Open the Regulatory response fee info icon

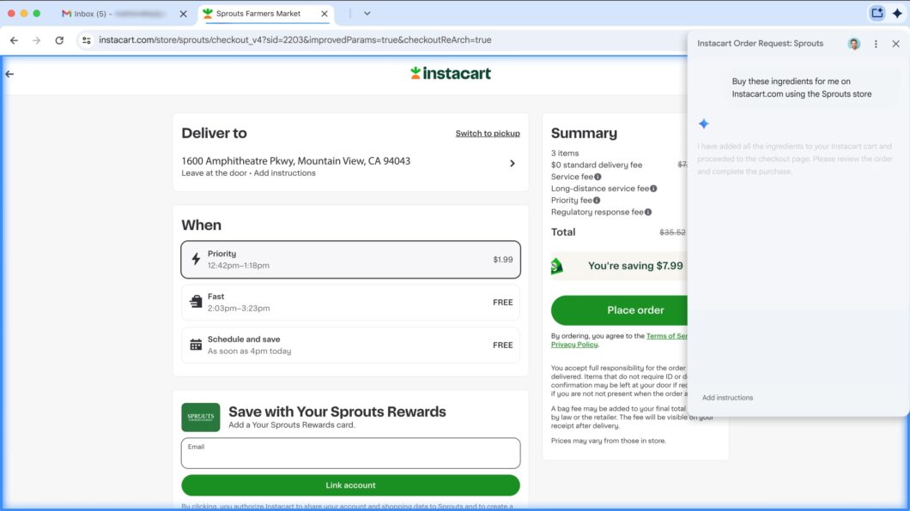pos(648,212)
